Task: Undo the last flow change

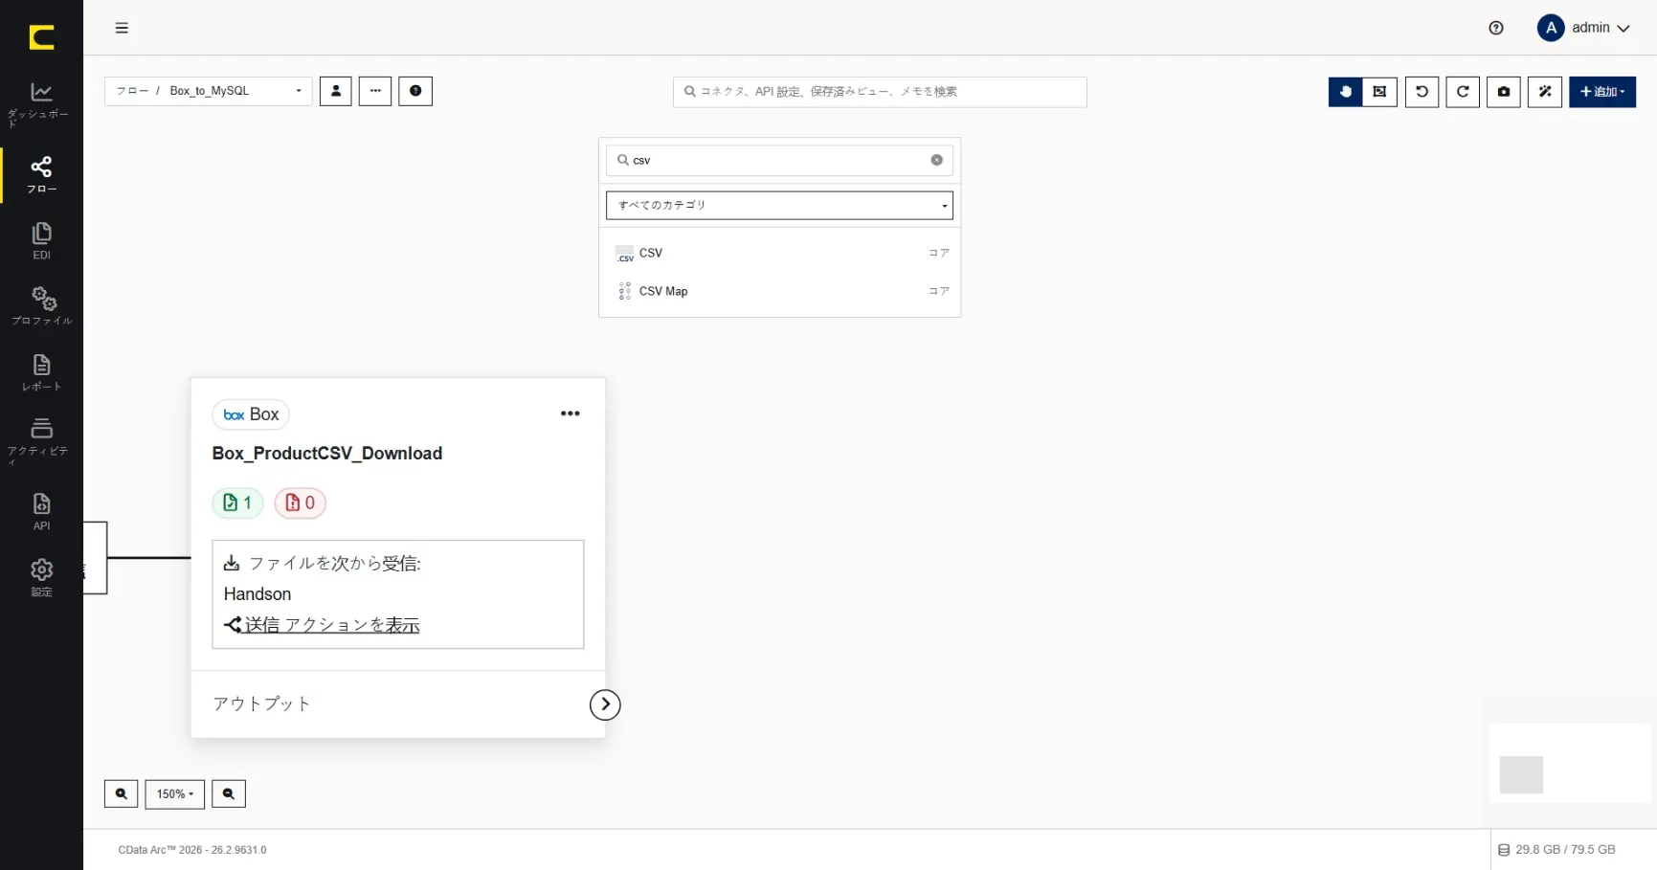Action: 1422,92
